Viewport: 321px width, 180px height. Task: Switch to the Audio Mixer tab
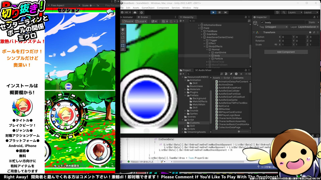coord(203,70)
